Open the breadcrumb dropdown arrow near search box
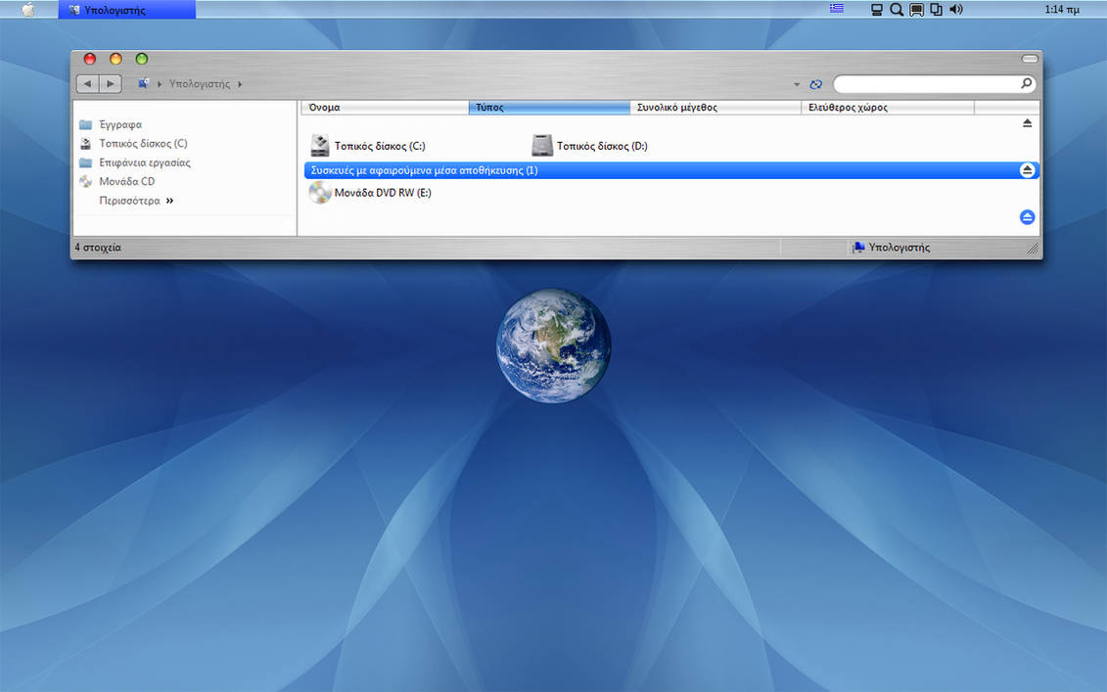 pyautogui.click(x=796, y=84)
